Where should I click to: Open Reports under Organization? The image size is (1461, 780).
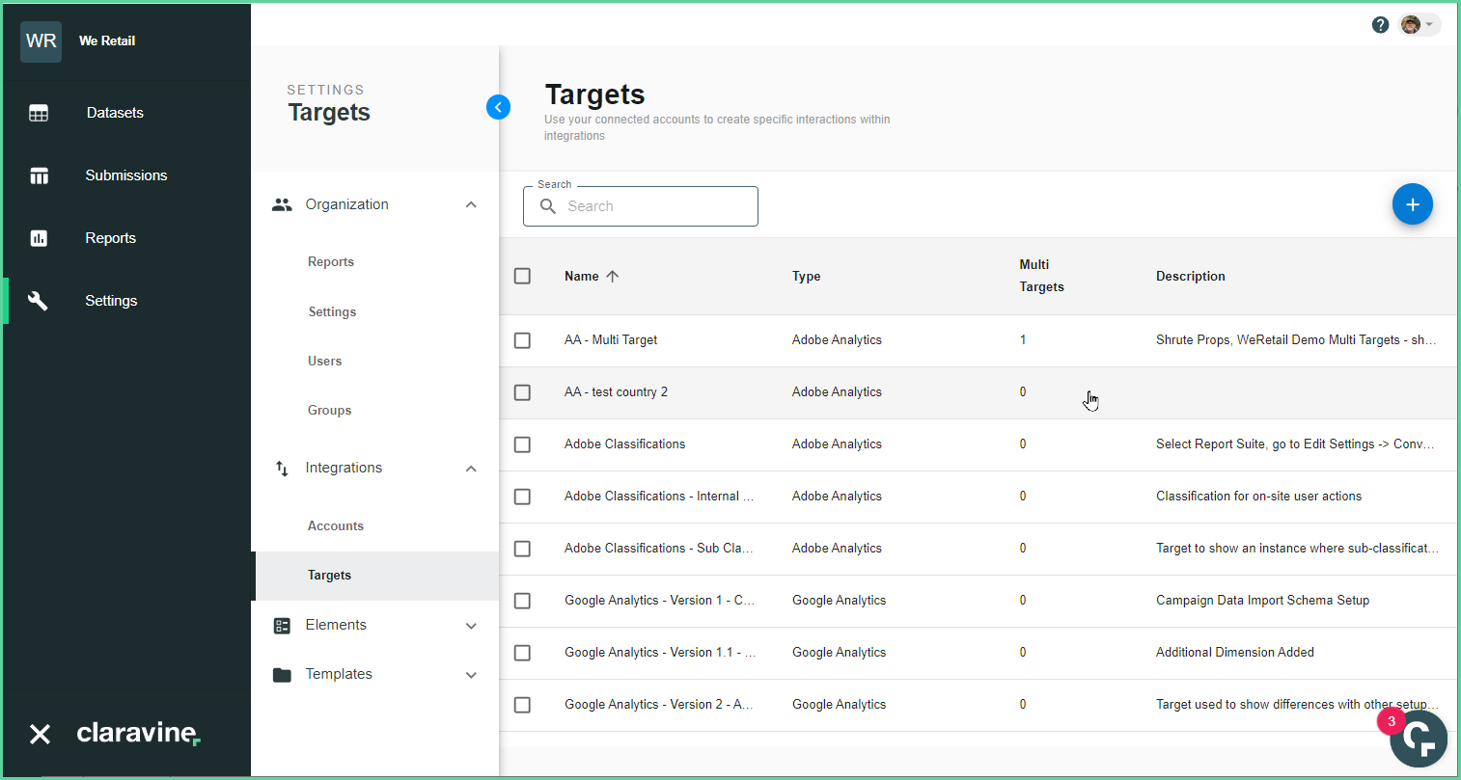click(x=331, y=262)
